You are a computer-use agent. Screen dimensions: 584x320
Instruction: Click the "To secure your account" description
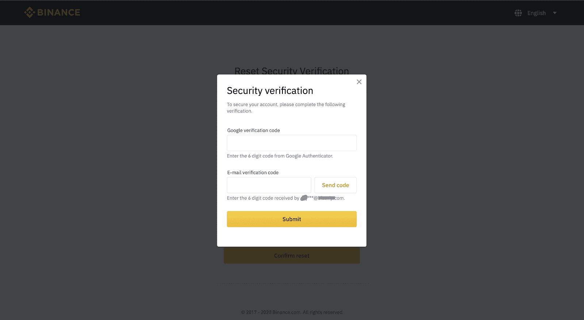tap(286, 108)
